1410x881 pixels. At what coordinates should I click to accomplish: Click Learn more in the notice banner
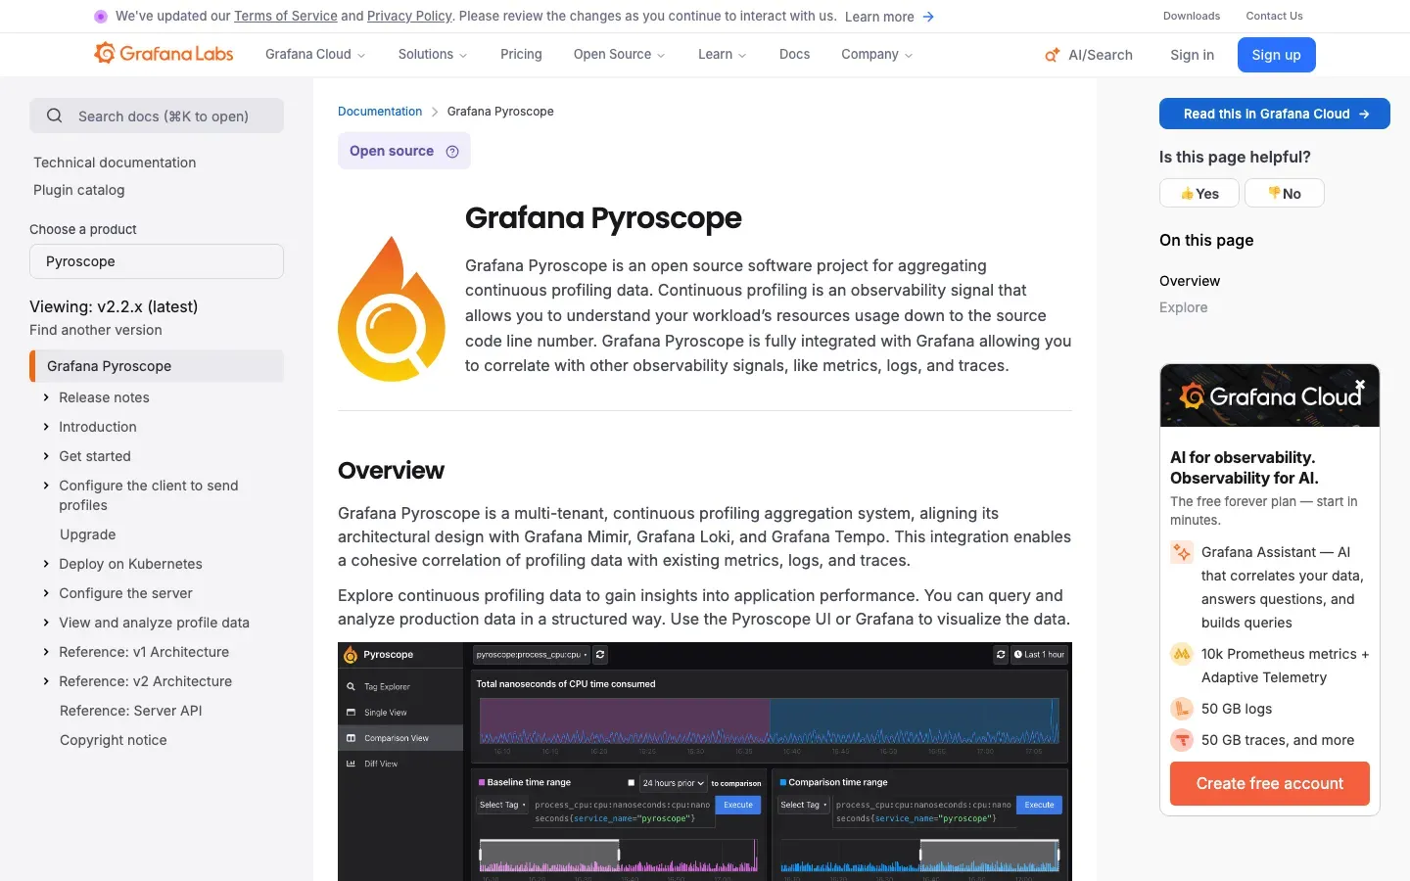879,17
